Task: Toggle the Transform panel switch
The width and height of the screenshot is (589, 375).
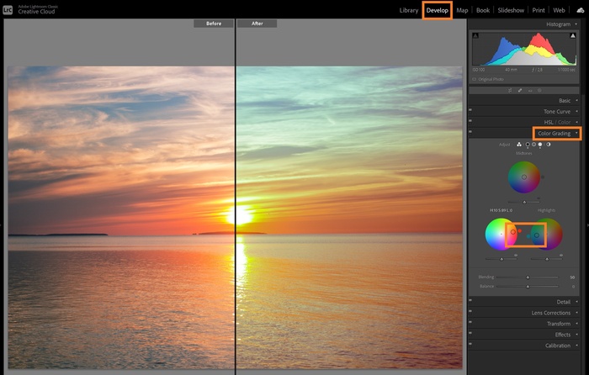Action: [x=470, y=322]
